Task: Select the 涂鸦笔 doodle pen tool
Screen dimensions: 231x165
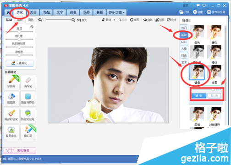Action: pyautogui.click(x=11, y=82)
